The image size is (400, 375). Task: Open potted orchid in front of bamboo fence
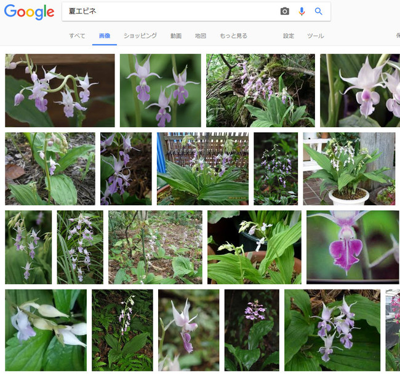(202, 168)
